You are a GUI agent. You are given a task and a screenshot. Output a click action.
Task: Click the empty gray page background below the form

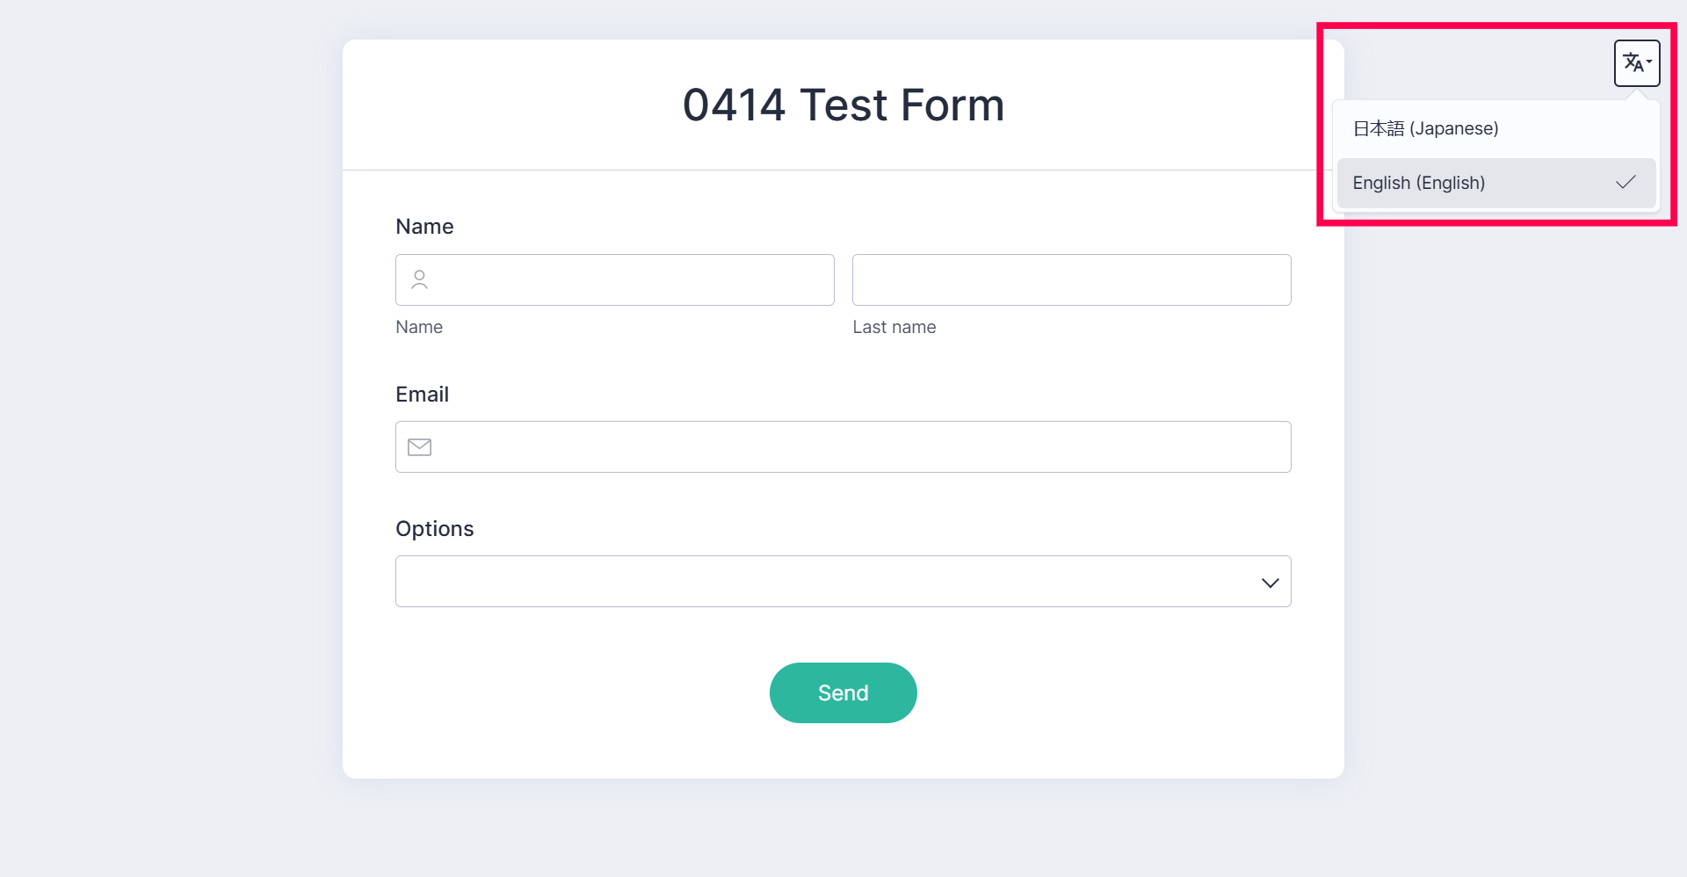coord(843,830)
